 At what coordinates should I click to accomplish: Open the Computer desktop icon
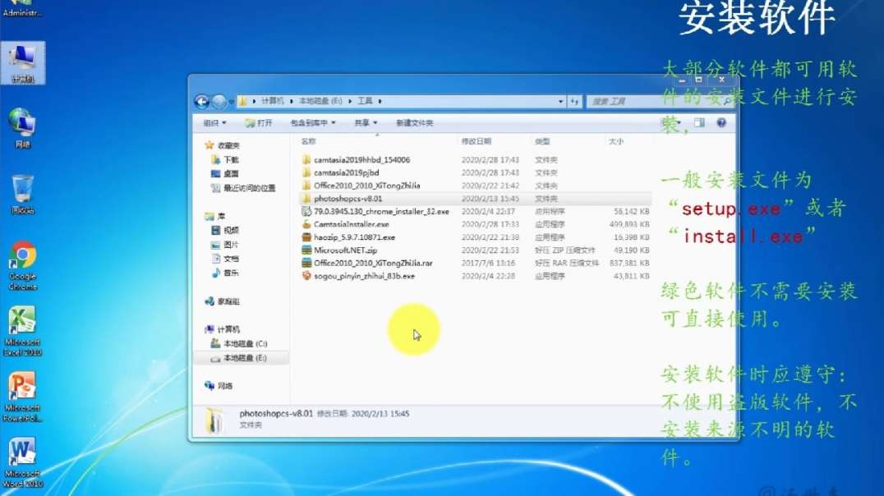click(22, 63)
